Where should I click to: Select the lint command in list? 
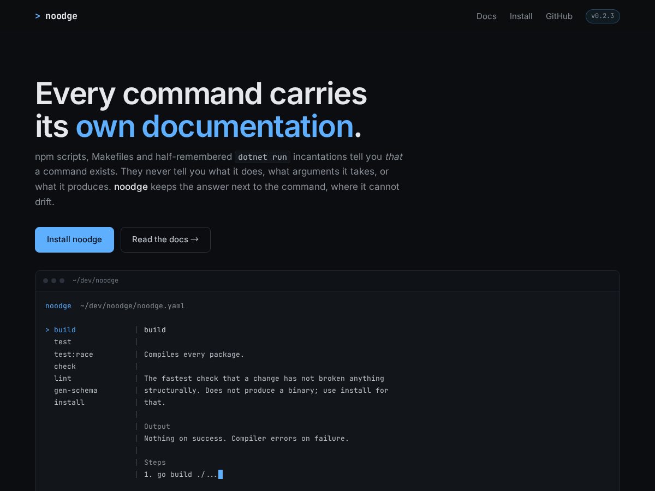(x=63, y=379)
